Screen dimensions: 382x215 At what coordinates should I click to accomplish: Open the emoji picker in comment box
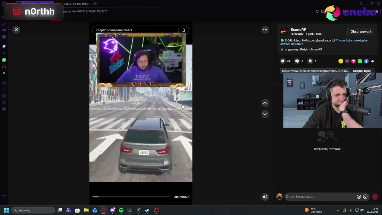pos(365,197)
